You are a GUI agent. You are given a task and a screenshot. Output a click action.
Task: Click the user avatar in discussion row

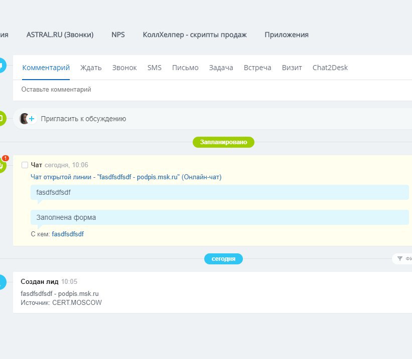[24, 119]
